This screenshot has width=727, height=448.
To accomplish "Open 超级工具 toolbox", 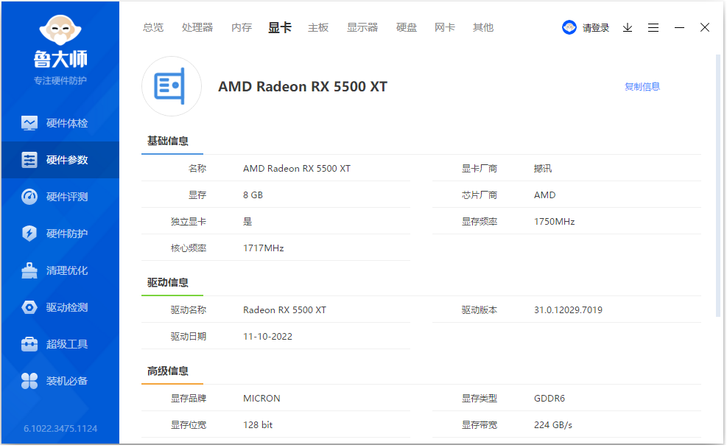I will pos(60,344).
